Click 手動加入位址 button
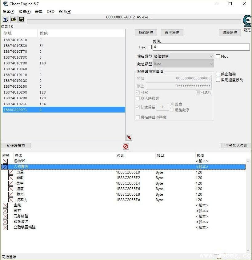This screenshot has width=252, height=260. pos(236,145)
